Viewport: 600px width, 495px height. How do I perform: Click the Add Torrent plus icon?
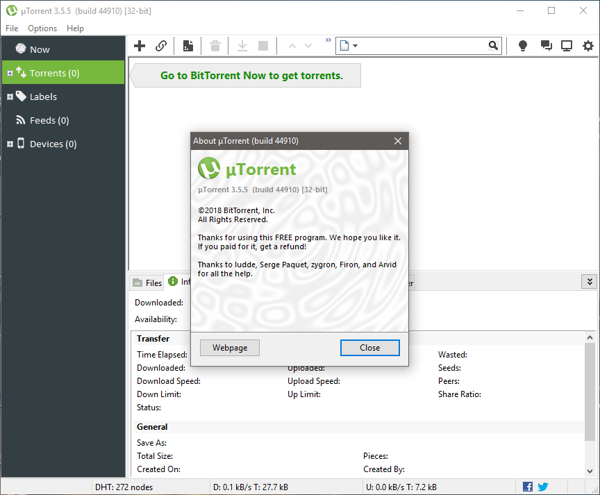click(140, 46)
